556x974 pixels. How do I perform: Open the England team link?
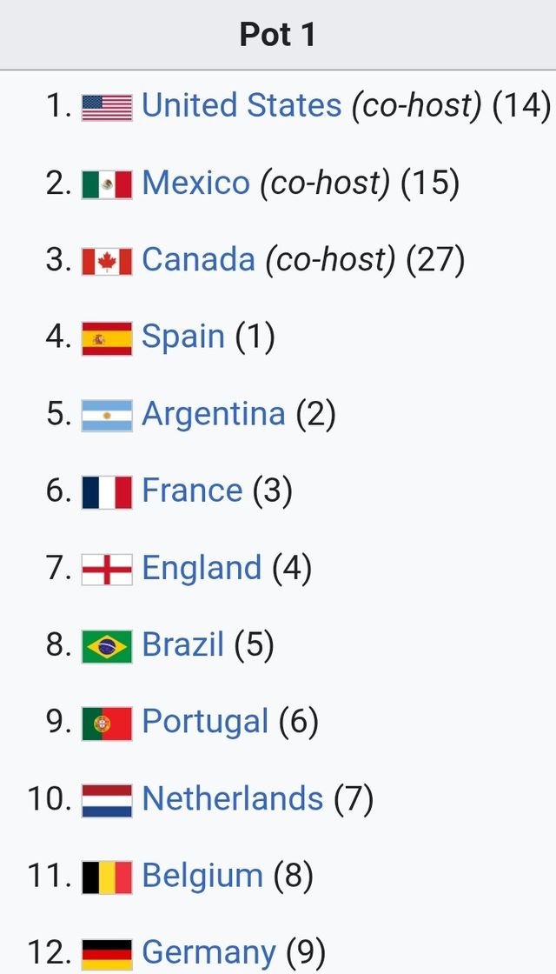[x=202, y=569]
